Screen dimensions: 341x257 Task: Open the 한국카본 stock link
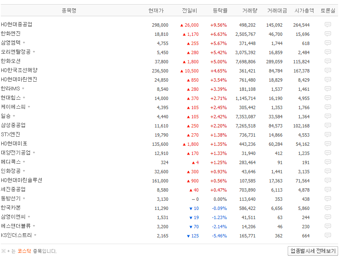[x=11, y=207]
